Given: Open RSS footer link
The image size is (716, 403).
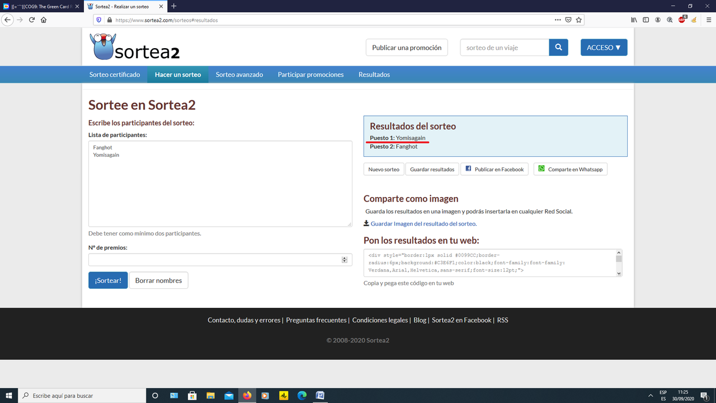Looking at the screenshot, I should pos(502,320).
